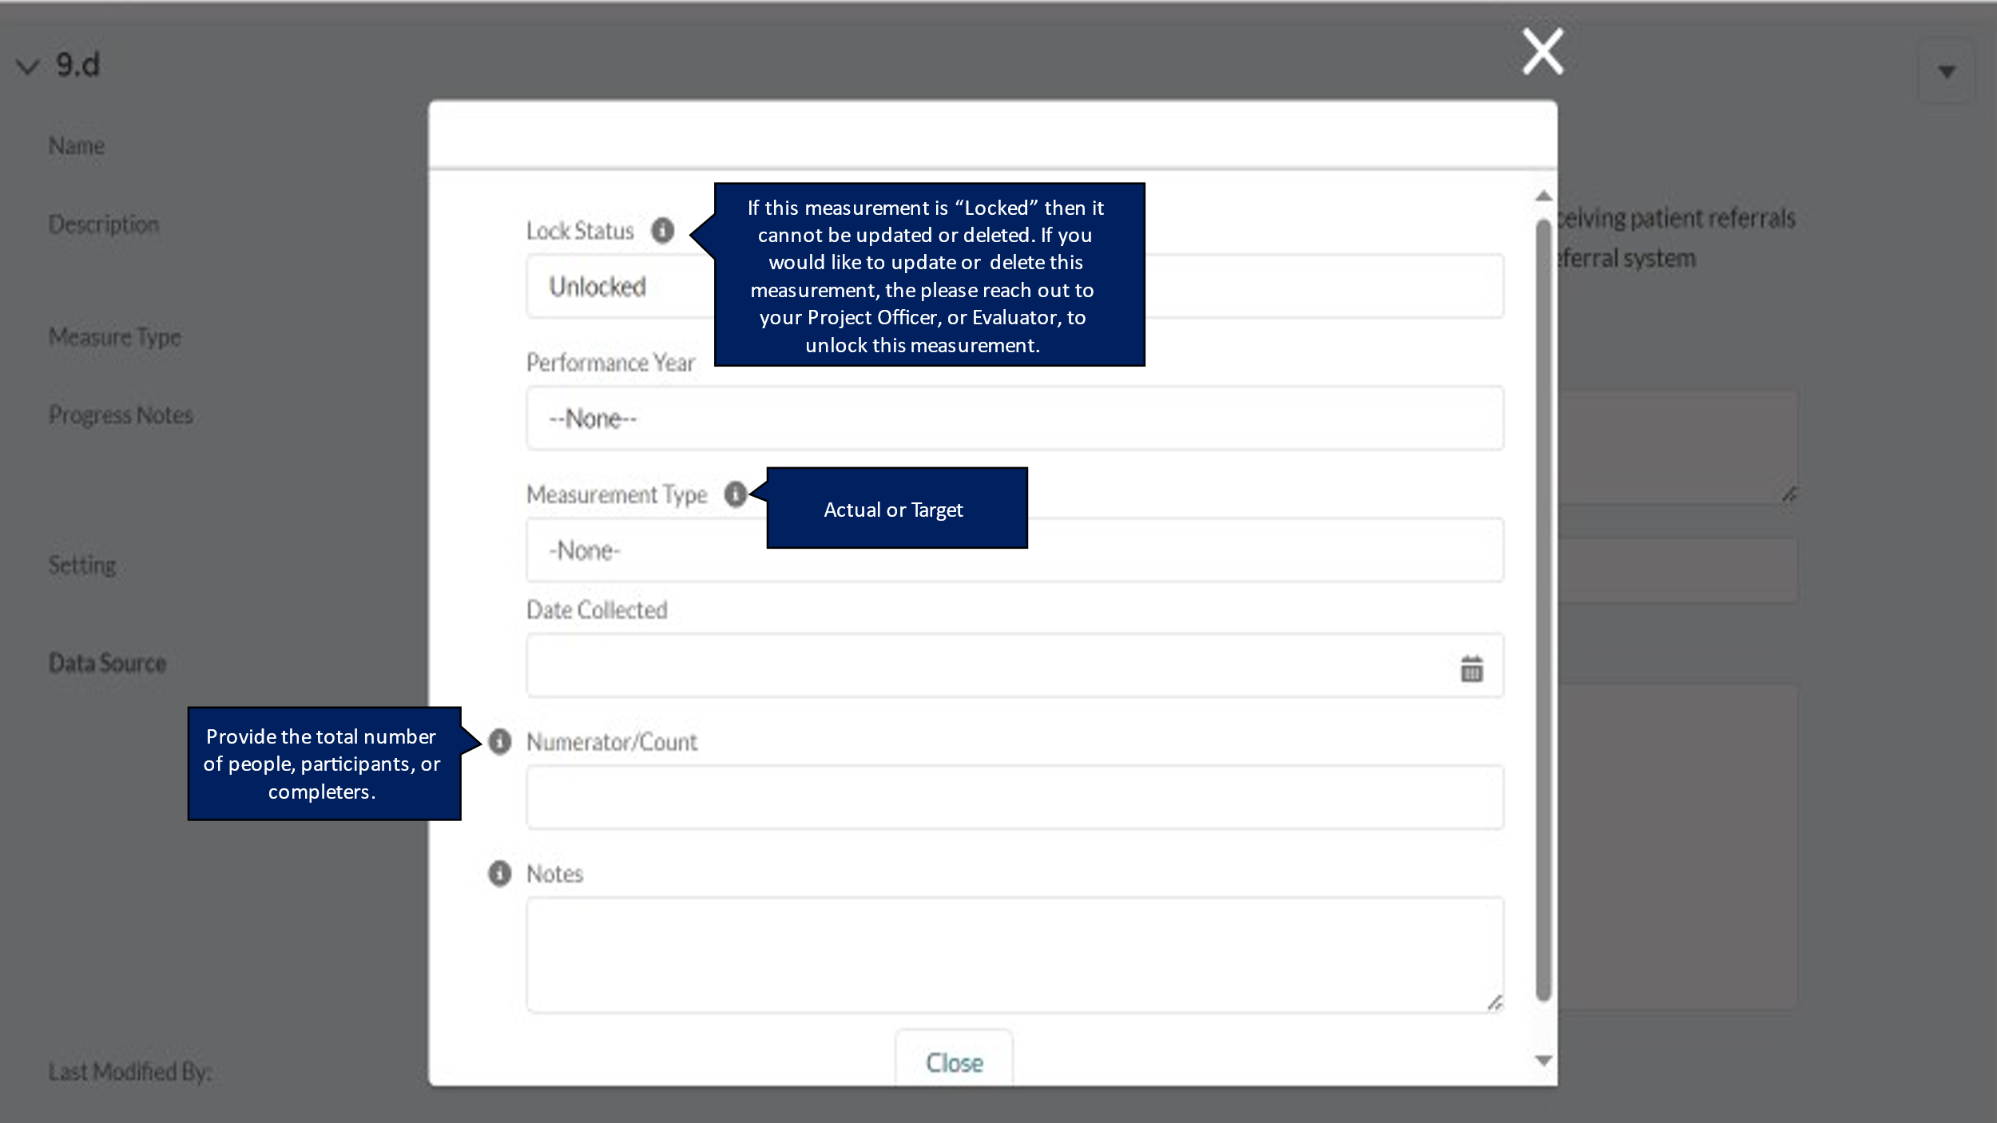Dismiss the dialog with the white X
The image size is (1997, 1123).
point(1542,53)
